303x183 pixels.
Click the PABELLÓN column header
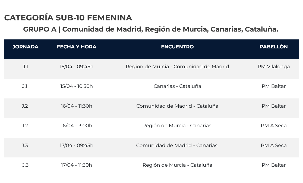tap(273, 47)
